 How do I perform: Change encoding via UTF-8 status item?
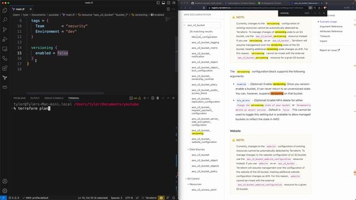129,198
